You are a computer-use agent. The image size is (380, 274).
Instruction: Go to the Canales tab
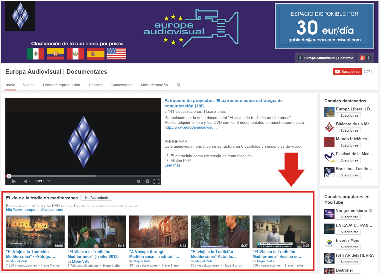point(96,85)
